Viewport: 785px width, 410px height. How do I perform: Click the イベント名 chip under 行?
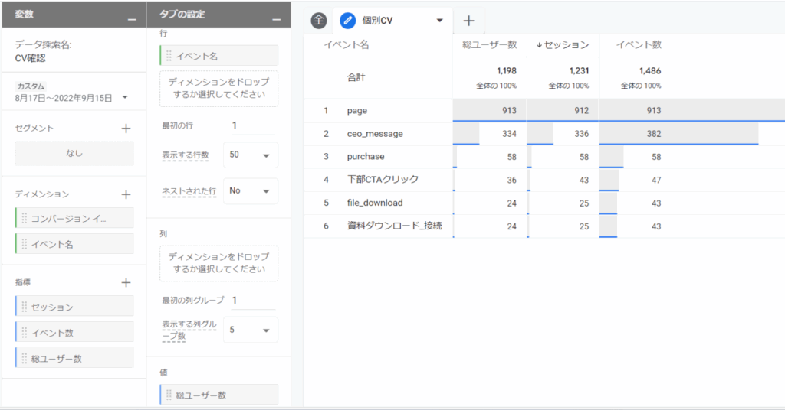tap(218, 56)
